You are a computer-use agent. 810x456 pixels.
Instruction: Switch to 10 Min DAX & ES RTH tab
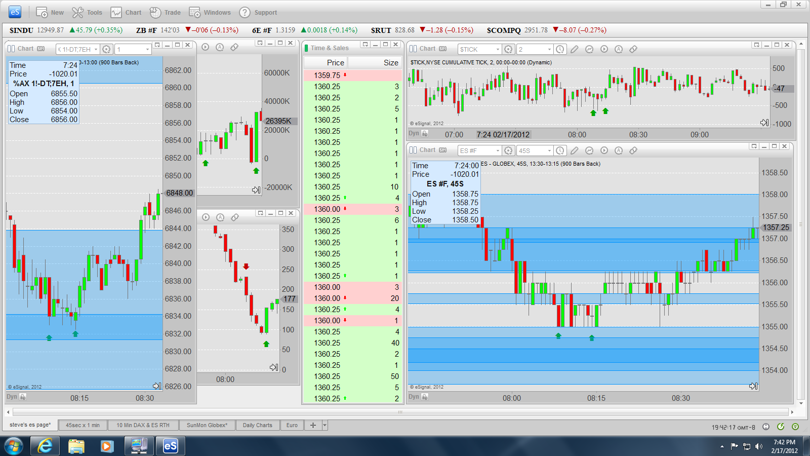point(143,425)
